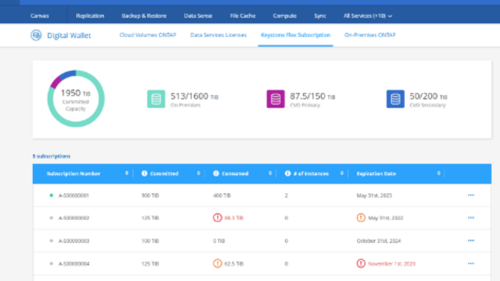Click the committed capacity donut chart
Viewport: 500px width, 281px height.
click(x=76, y=98)
